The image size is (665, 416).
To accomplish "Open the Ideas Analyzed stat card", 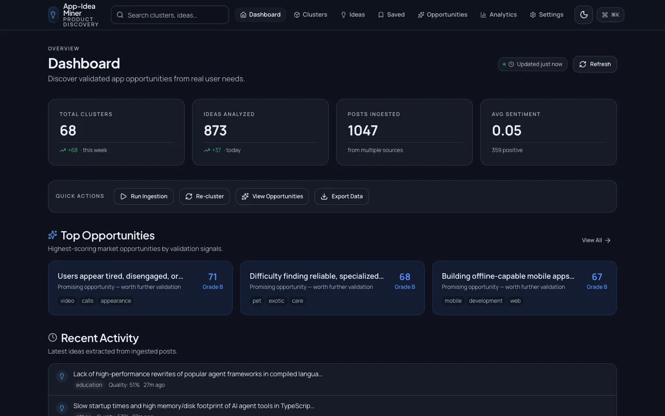I will tap(260, 132).
